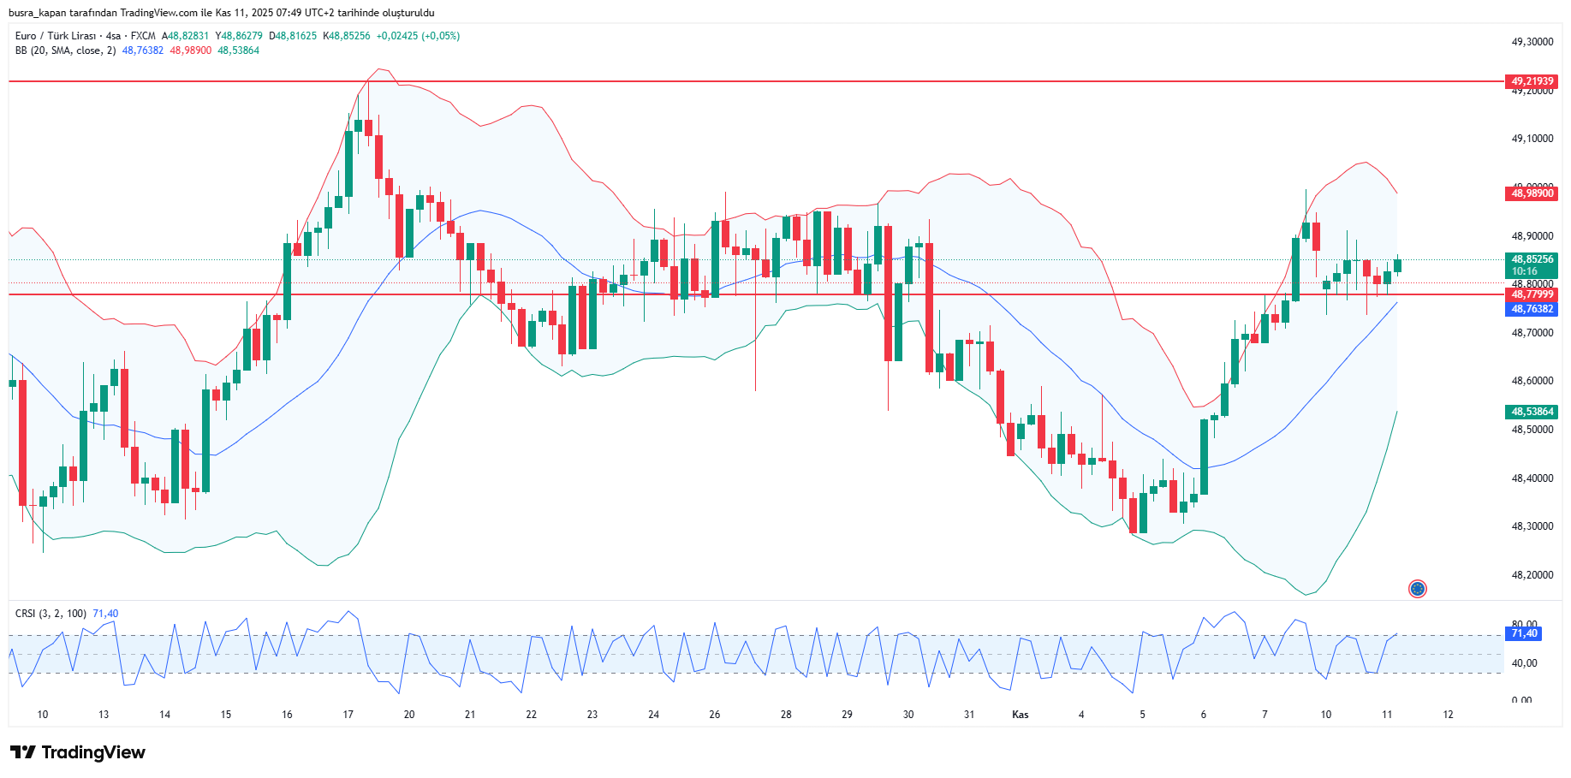Click date 12 on the time axis
1571x778 pixels.
(1448, 715)
